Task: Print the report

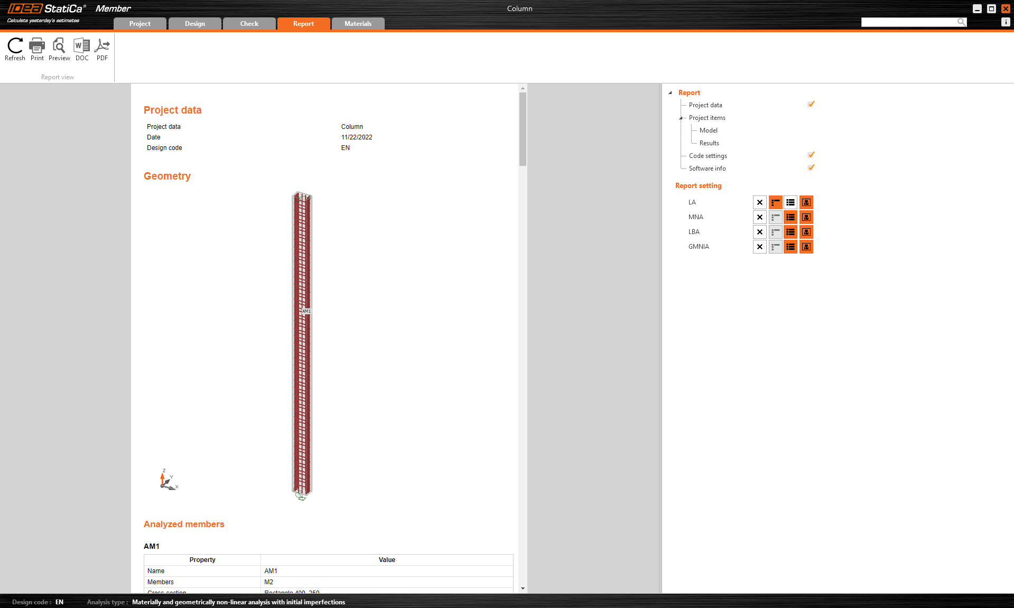Action: 37,49
